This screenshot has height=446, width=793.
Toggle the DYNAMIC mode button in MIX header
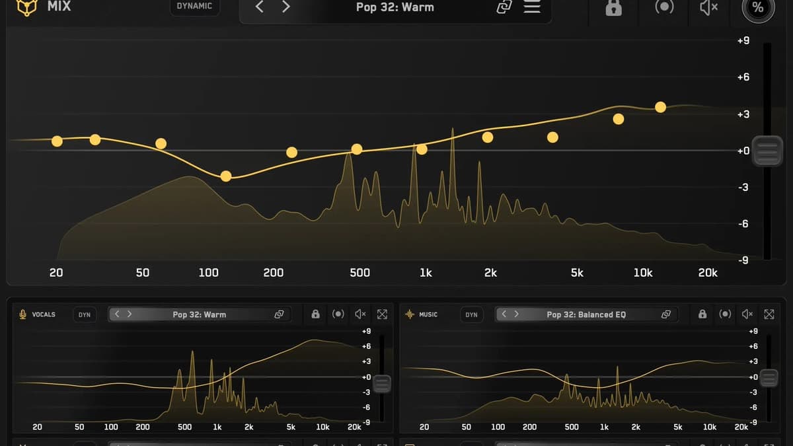click(x=194, y=7)
